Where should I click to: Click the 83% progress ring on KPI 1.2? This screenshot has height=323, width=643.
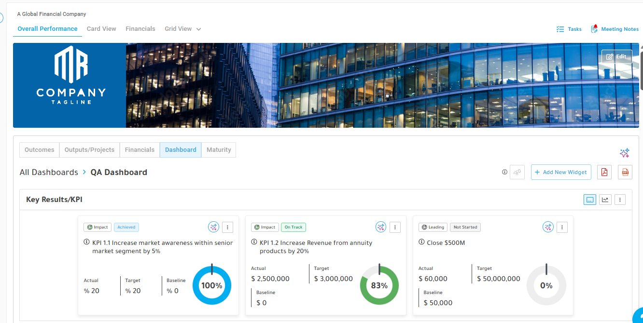coord(379,285)
